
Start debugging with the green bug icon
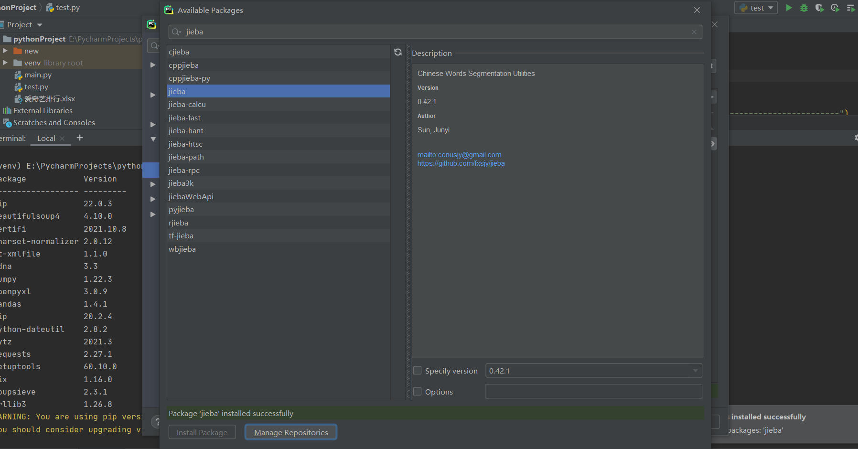pyautogui.click(x=804, y=8)
